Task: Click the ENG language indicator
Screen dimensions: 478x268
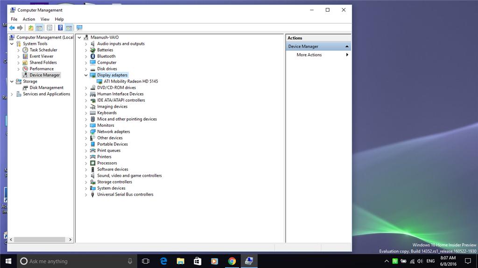Action: tap(430, 261)
